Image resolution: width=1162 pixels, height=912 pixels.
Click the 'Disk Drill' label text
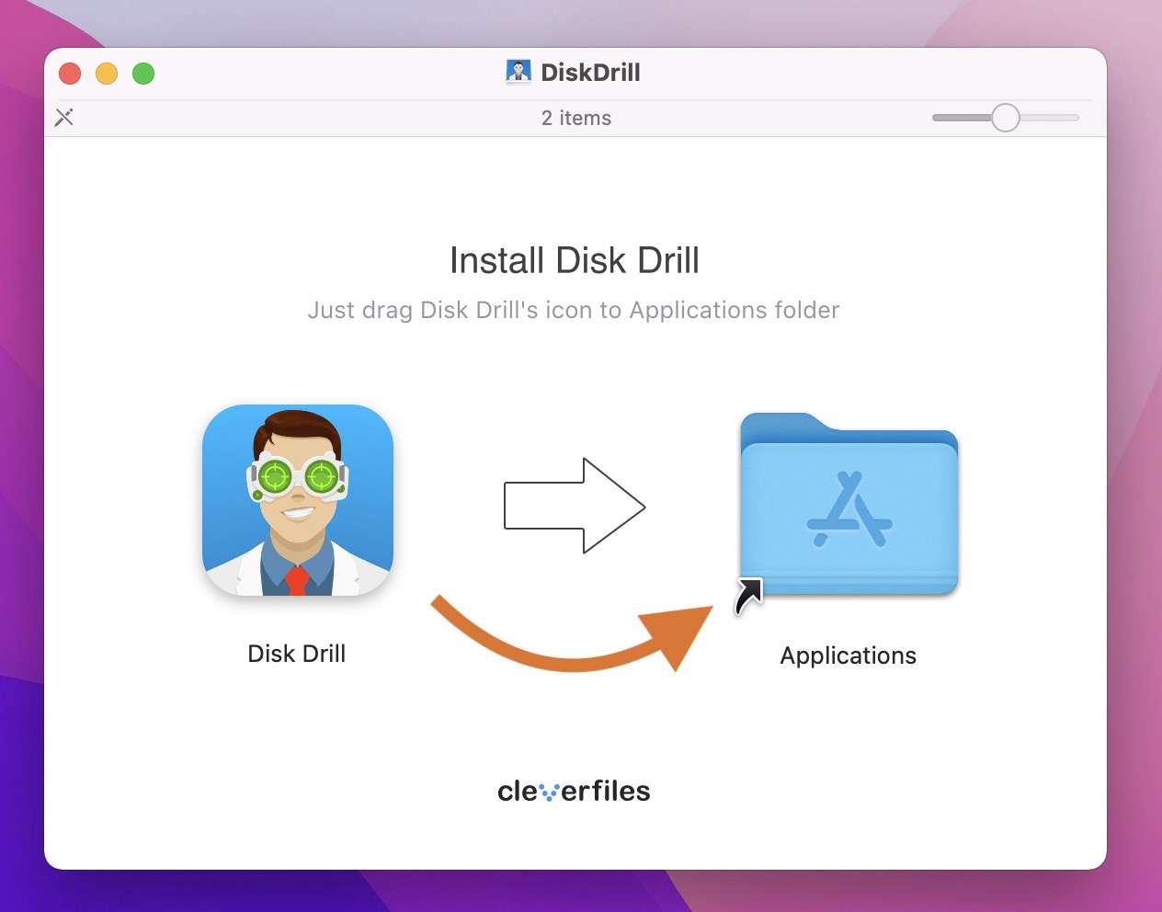click(297, 654)
